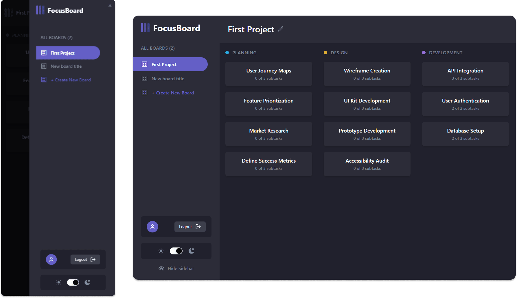Click the logout arrow icon in mobile sidebar

point(93,259)
